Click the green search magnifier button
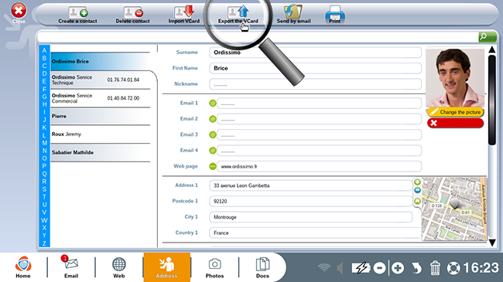 coord(488,37)
